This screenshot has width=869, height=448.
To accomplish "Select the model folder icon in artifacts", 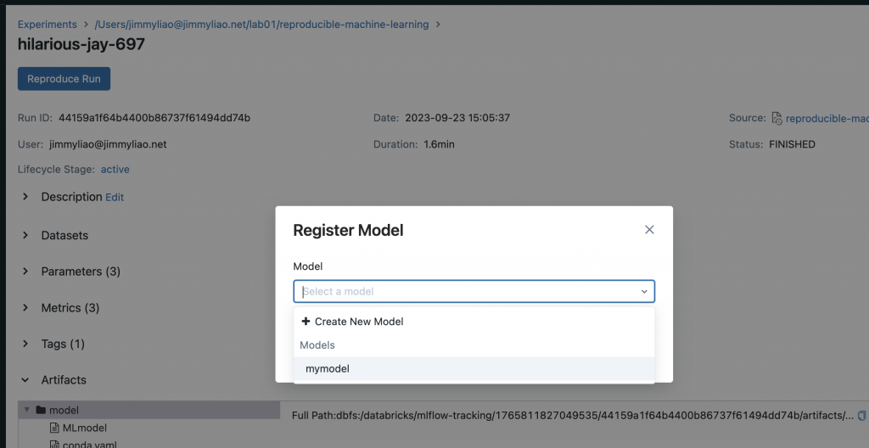I will (41, 411).
